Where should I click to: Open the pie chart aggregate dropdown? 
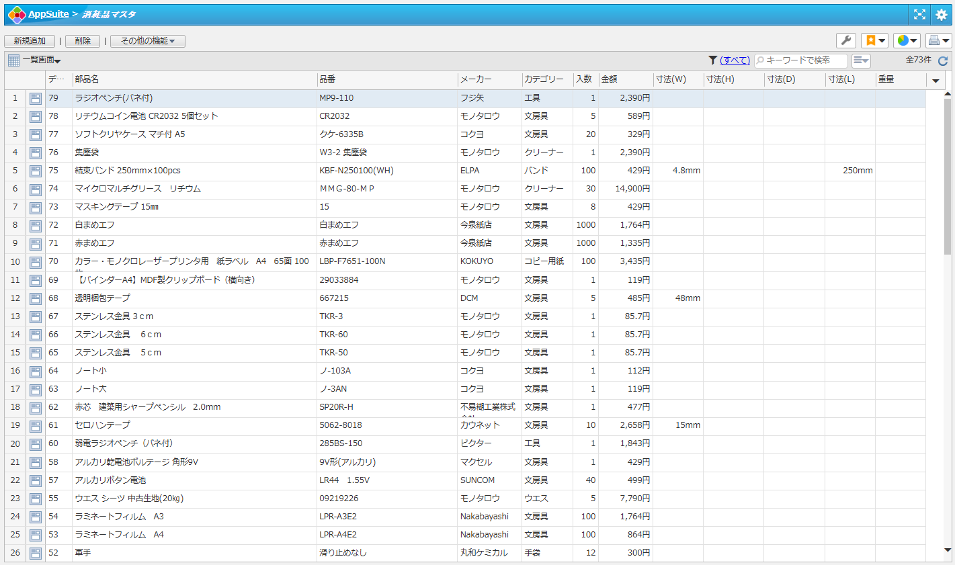point(907,41)
